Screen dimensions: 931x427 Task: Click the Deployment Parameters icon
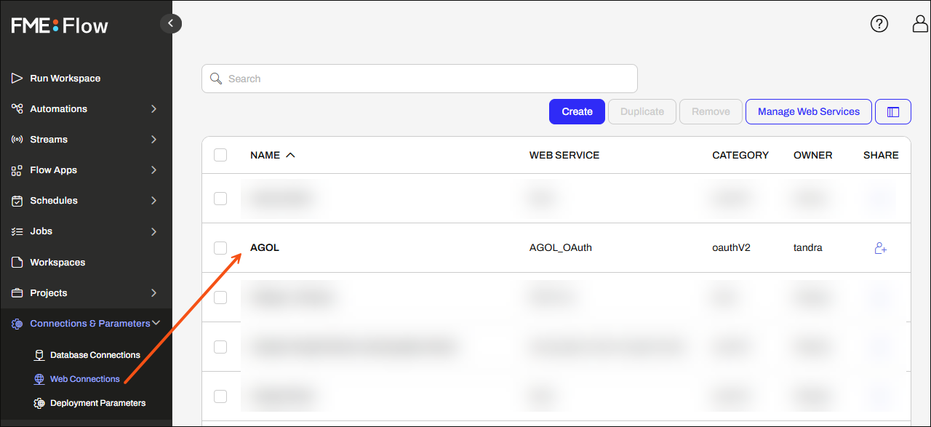(39, 403)
